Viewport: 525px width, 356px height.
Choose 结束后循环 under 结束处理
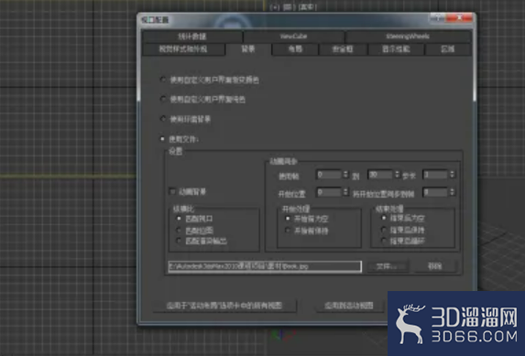pos(384,241)
